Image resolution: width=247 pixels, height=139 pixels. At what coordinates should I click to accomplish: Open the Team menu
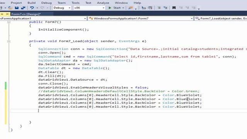pyautogui.click(x=61, y=3)
